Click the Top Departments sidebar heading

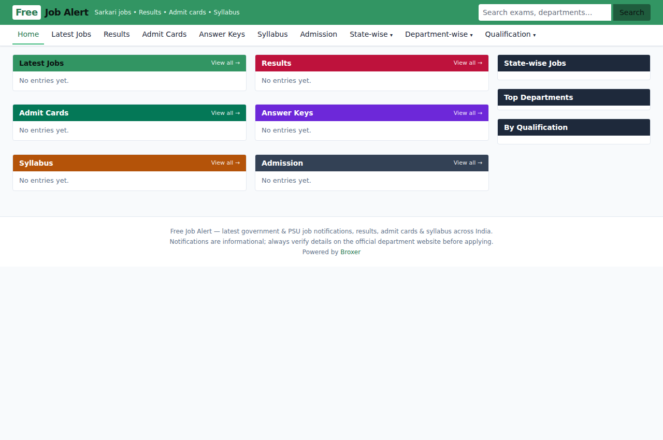[x=538, y=97]
